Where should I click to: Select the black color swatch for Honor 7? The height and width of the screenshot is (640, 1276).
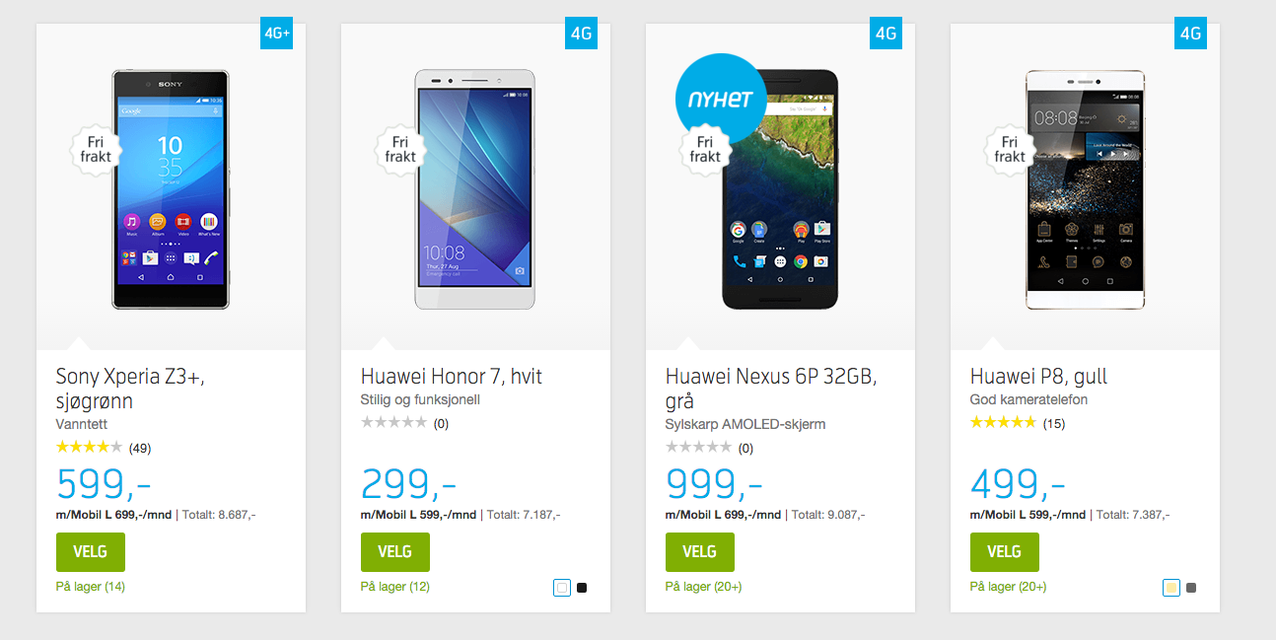coord(582,588)
